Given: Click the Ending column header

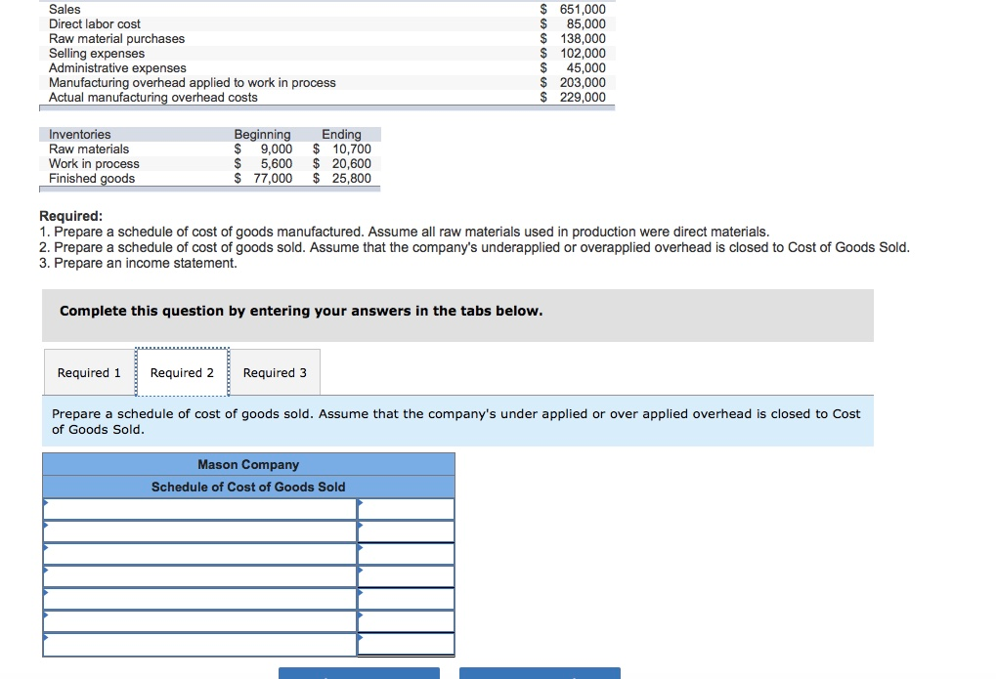Looking at the screenshot, I should pyautogui.click(x=341, y=134).
